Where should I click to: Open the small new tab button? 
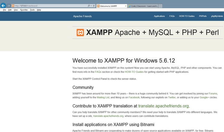pos(160,6)
